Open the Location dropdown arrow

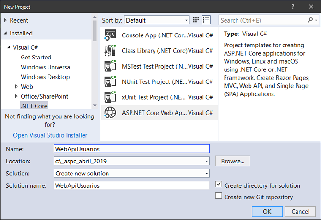(207, 161)
